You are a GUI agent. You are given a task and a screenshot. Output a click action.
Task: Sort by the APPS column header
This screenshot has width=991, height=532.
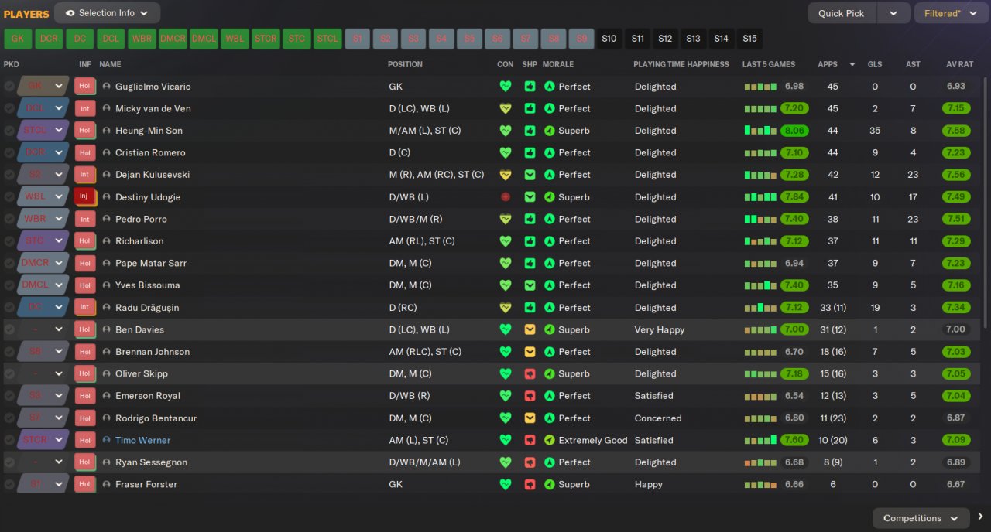(828, 64)
